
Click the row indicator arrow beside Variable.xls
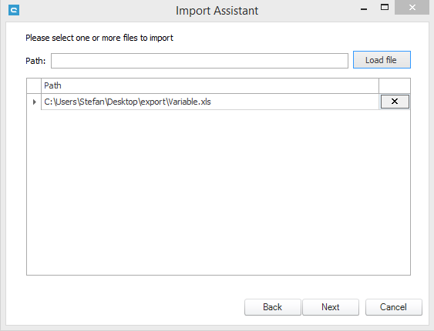pyautogui.click(x=35, y=102)
